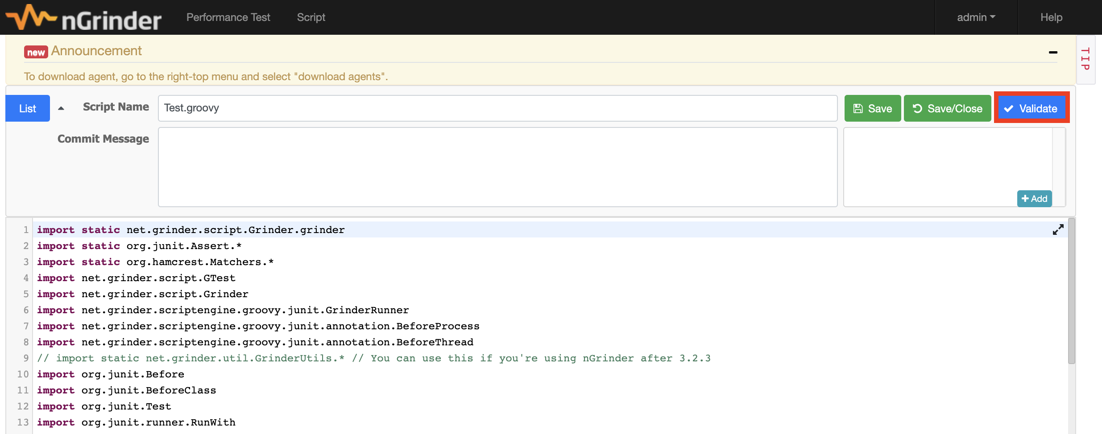Click the download agent announcement text
Image resolution: width=1102 pixels, height=434 pixels.
pos(206,77)
